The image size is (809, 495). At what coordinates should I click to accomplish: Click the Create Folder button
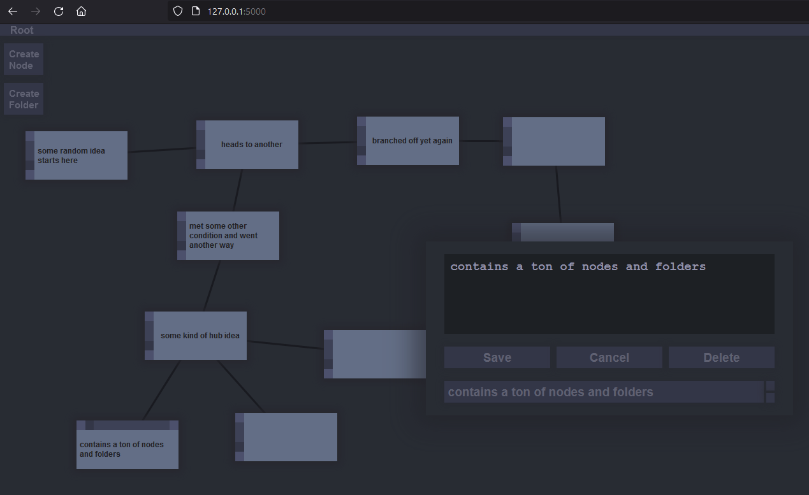coord(24,99)
